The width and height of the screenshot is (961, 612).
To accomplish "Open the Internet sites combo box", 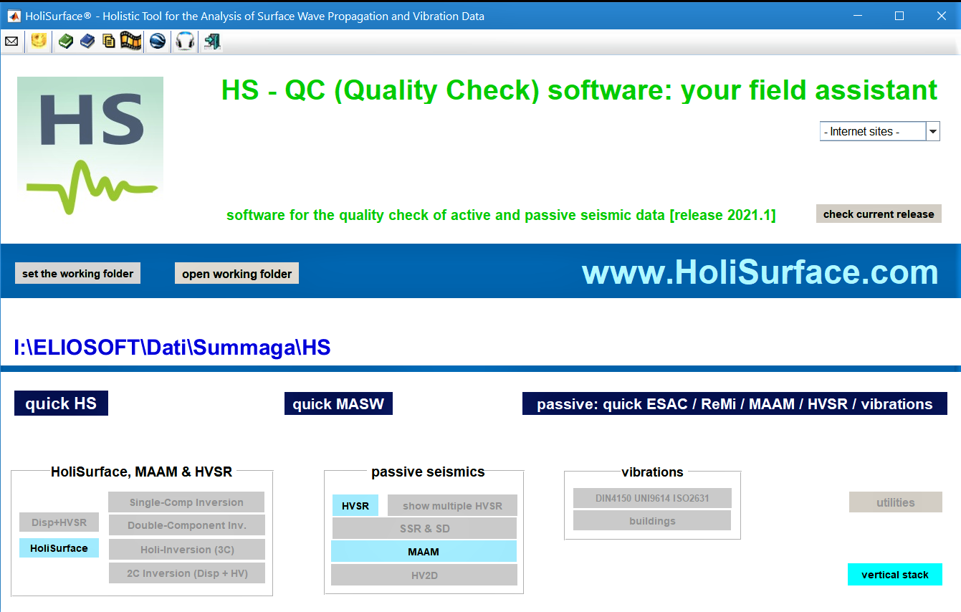I will click(872, 131).
